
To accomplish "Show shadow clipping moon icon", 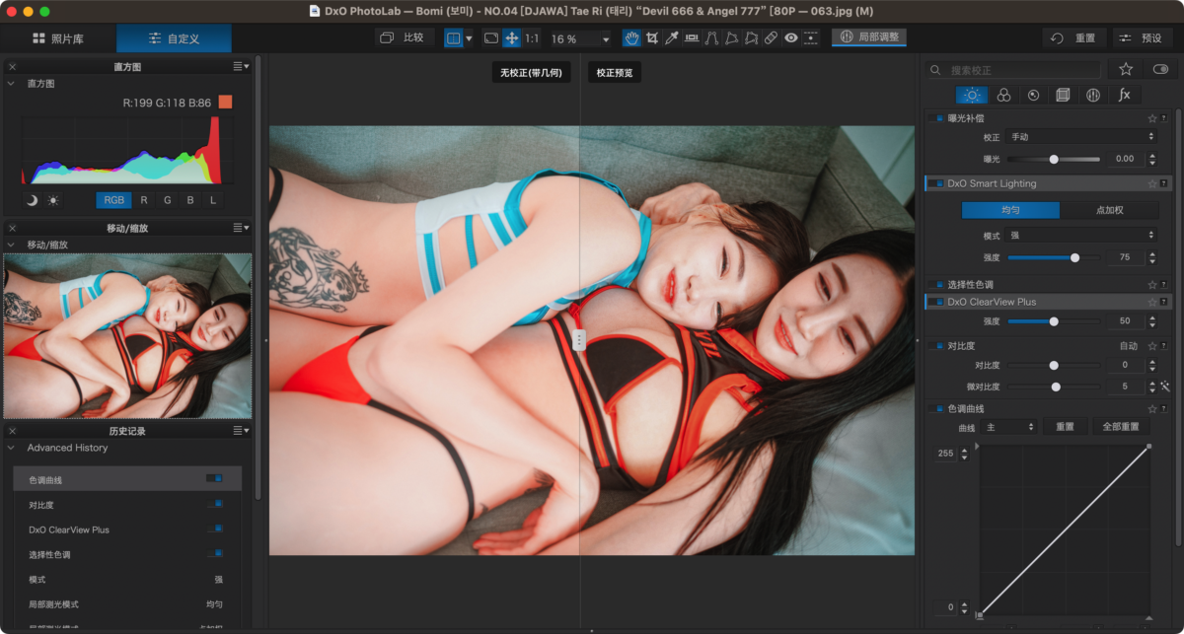I will click(x=32, y=200).
